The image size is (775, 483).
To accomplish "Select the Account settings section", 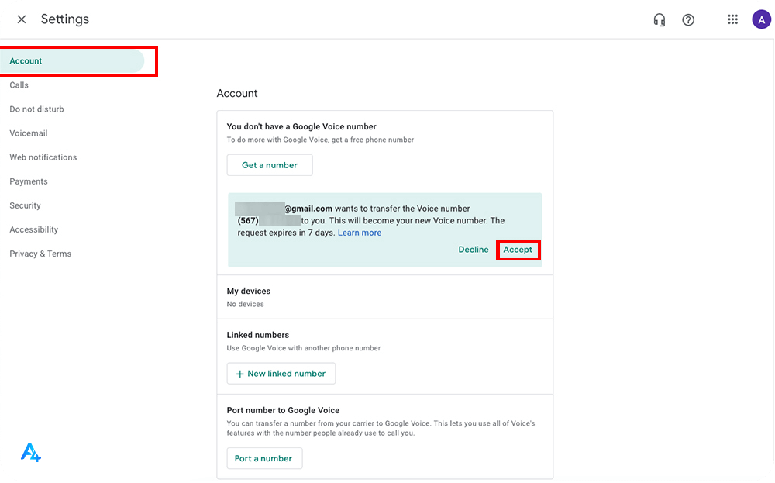I will (72, 60).
